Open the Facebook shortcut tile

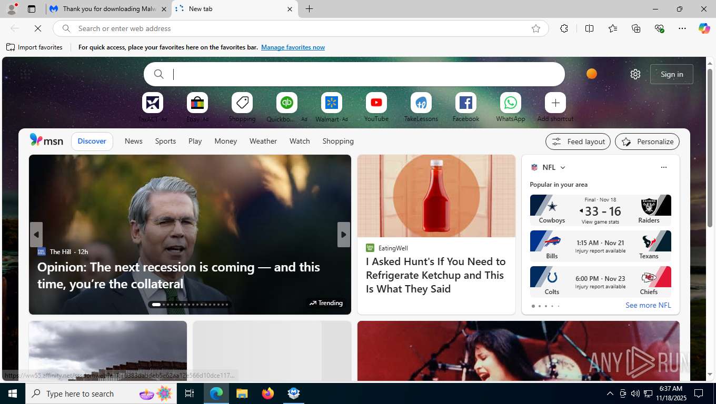tap(466, 103)
